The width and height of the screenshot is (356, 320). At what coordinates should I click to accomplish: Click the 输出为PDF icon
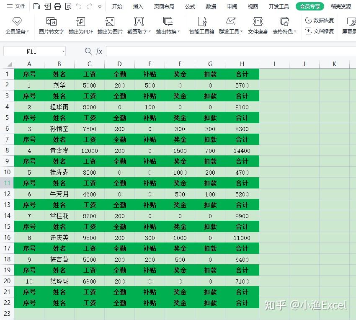[80, 22]
